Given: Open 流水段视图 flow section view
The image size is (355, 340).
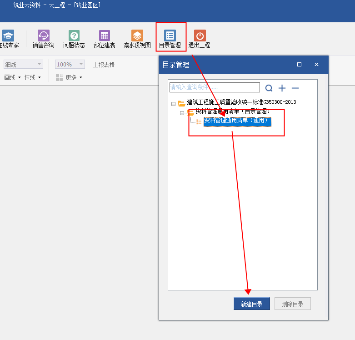Looking at the screenshot, I should (137, 39).
